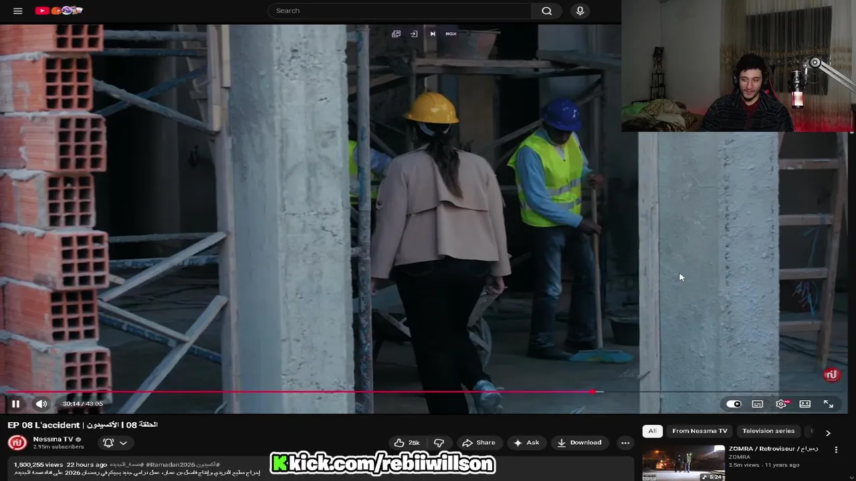Open the player settings gear
The width and height of the screenshot is (856, 481).
tap(781, 404)
